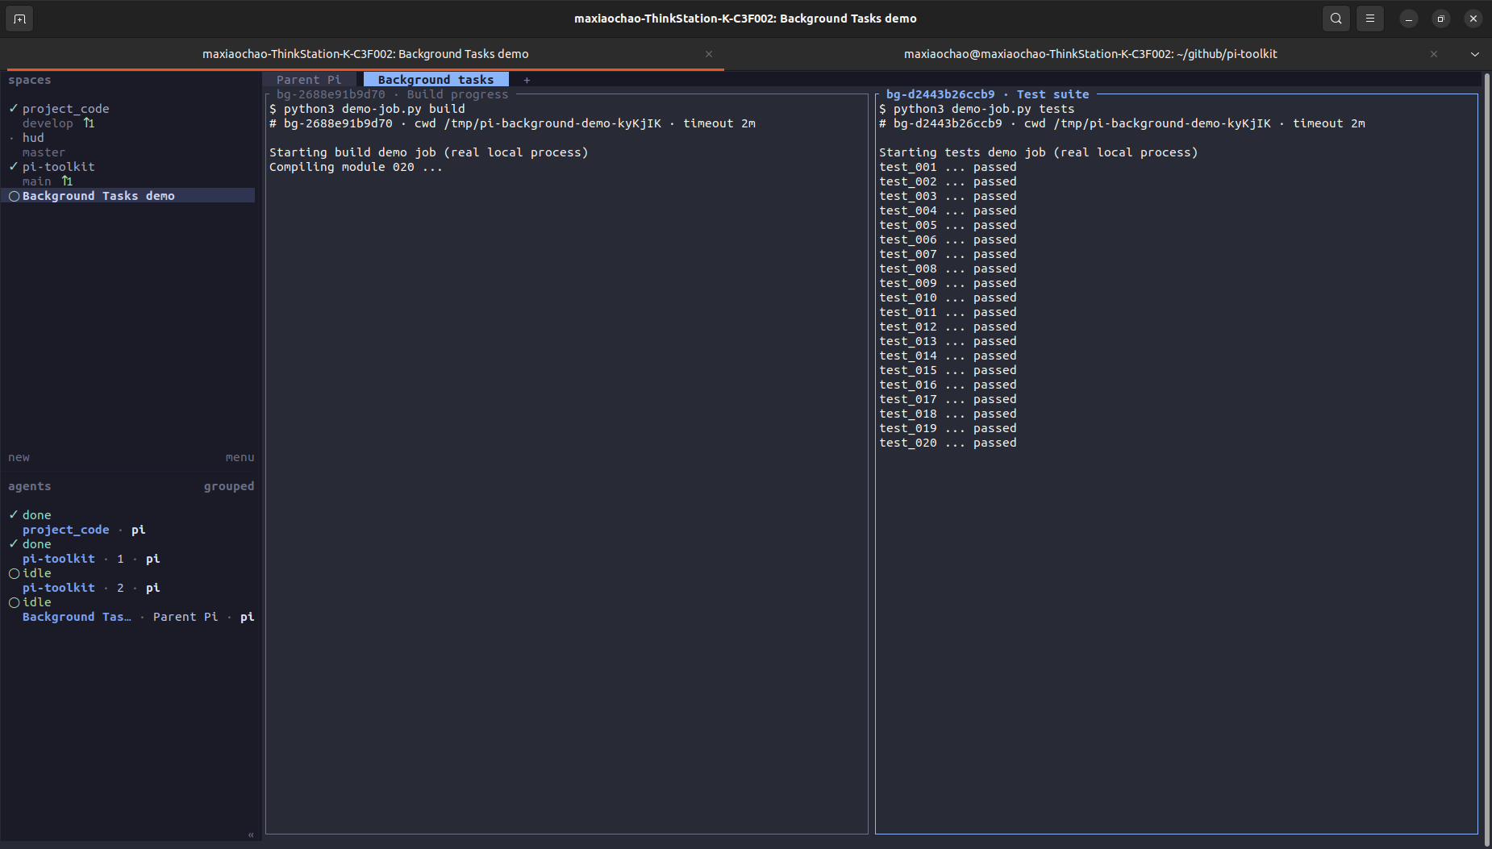Click the agents panel header

click(x=29, y=486)
